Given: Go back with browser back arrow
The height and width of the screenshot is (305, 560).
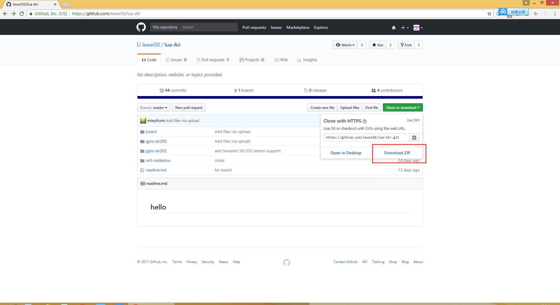Looking at the screenshot, I should tap(5, 14).
